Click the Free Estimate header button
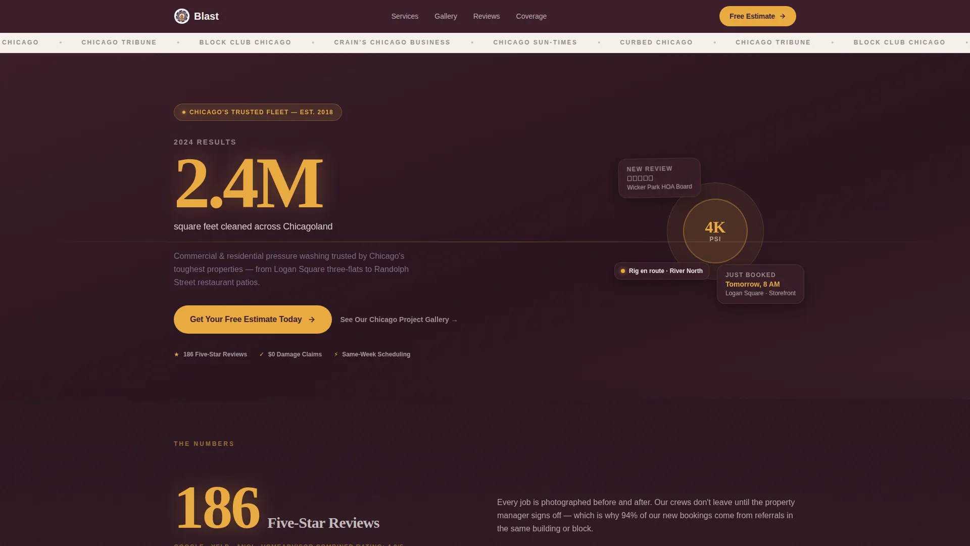The height and width of the screenshot is (546, 970). [x=757, y=16]
